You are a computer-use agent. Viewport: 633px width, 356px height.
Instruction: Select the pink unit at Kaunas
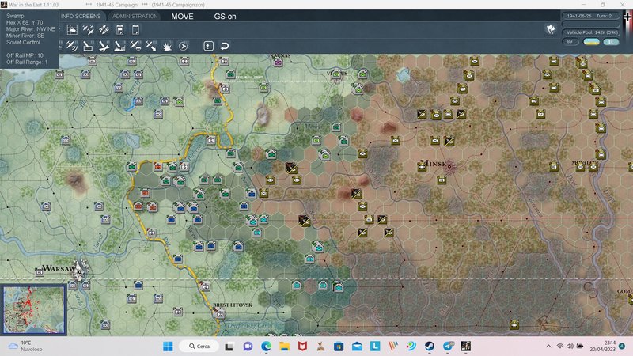278,62
